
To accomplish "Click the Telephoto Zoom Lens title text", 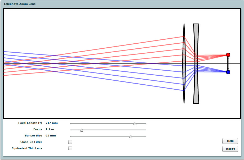I will pyautogui.click(x=20, y=4).
